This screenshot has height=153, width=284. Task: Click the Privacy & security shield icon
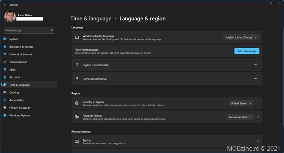pos(5,108)
